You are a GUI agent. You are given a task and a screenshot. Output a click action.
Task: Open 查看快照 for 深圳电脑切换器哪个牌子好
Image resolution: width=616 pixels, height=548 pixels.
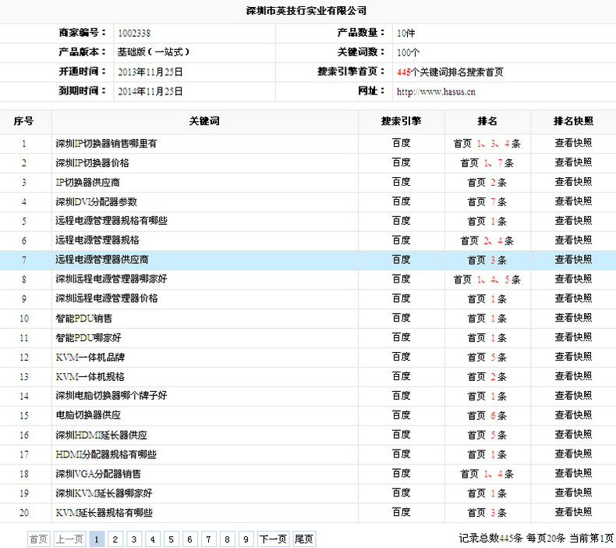pos(573,396)
